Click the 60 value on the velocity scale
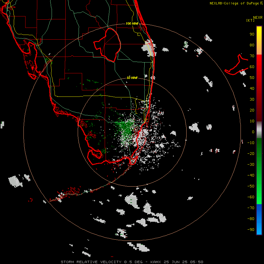Viewport: 264px width, 264px height. 252,67
